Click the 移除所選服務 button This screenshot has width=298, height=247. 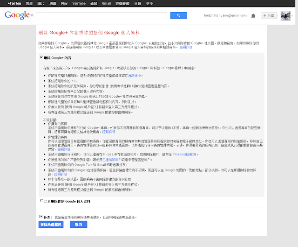pos(51,225)
